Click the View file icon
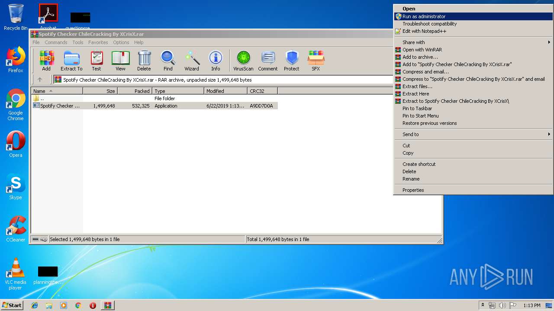This screenshot has height=311, width=554. click(120, 60)
